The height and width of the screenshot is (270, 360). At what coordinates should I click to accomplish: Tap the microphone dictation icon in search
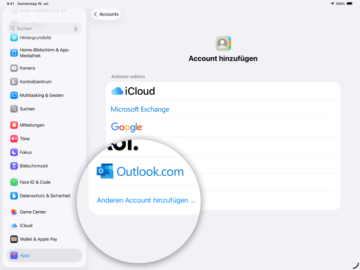point(75,29)
